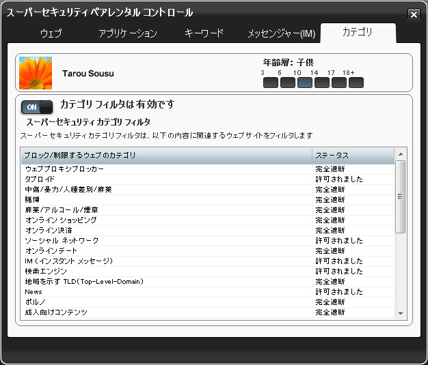Select age level 17 button
Screen dimensions: 428x365
[339, 83]
